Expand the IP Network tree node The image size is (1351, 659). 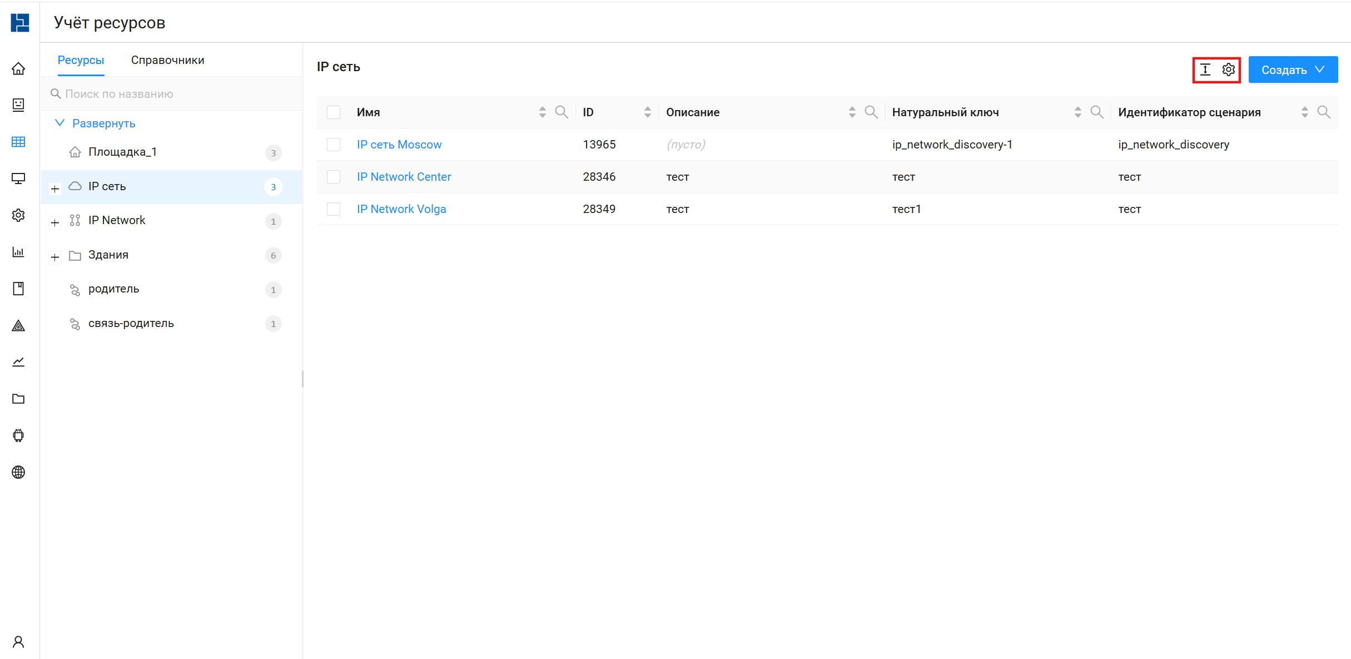pyautogui.click(x=55, y=222)
